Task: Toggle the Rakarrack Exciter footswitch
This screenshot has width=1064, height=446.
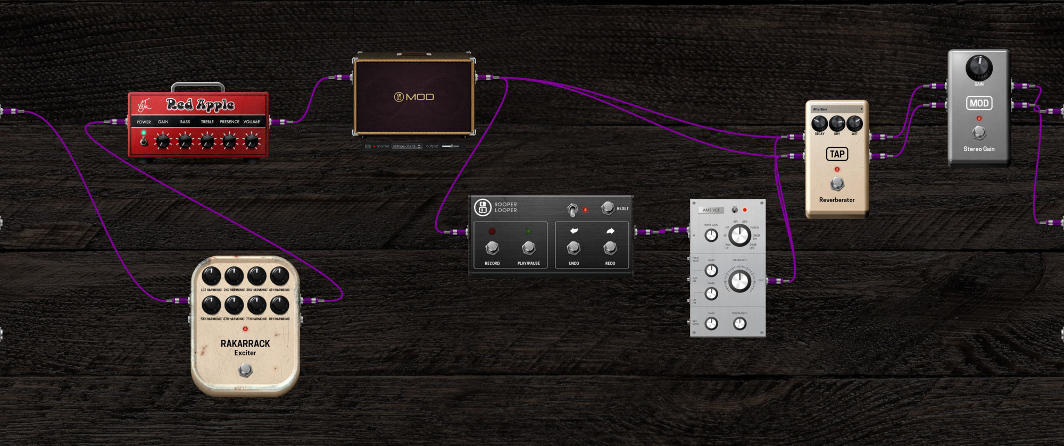Action: (x=245, y=370)
